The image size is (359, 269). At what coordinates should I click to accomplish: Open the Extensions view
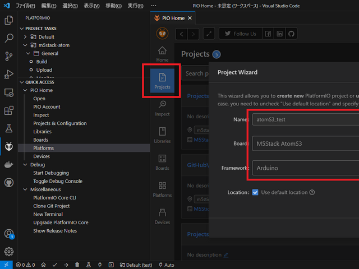9,111
